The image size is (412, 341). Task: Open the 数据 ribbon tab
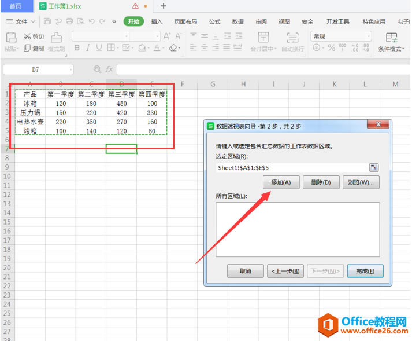click(x=238, y=21)
